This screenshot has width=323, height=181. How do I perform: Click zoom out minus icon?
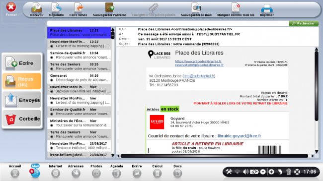click(263, 172)
